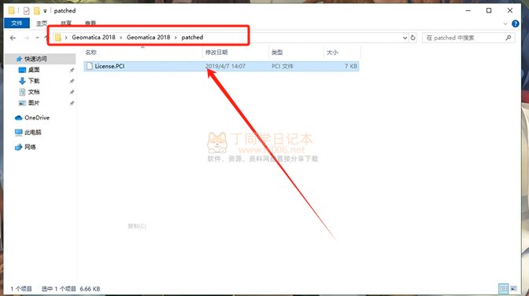Sort by 大小 column header
Viewport: 529px width, 296px height.
(x=332, y=53)
